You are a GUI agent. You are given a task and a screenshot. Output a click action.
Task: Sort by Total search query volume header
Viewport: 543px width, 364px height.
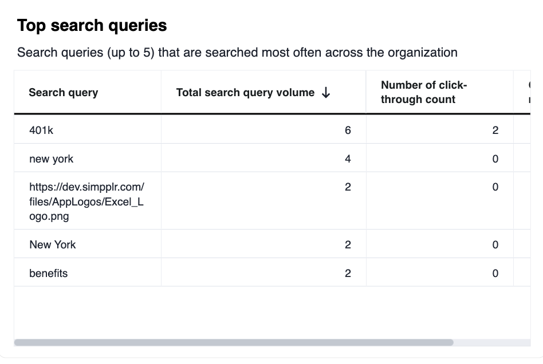click(245, 93)
